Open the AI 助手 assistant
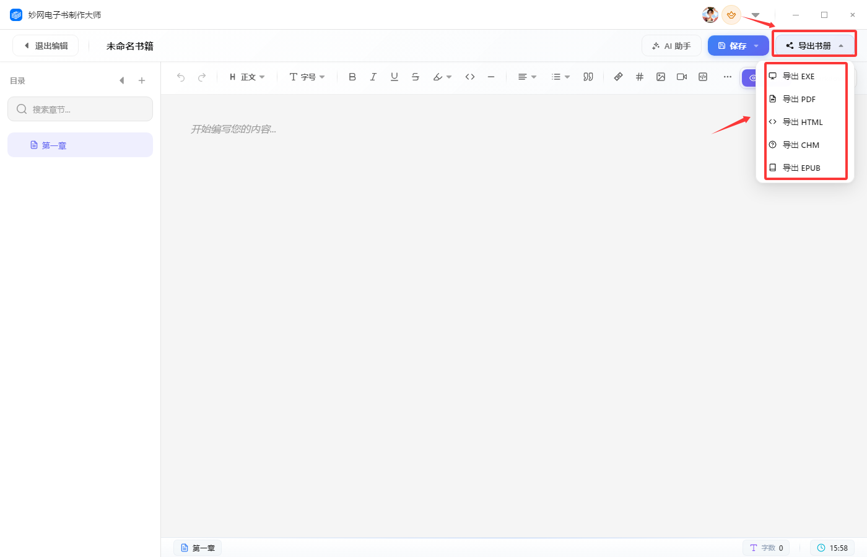This screenshot has width=867, height=557. [671, 46]
